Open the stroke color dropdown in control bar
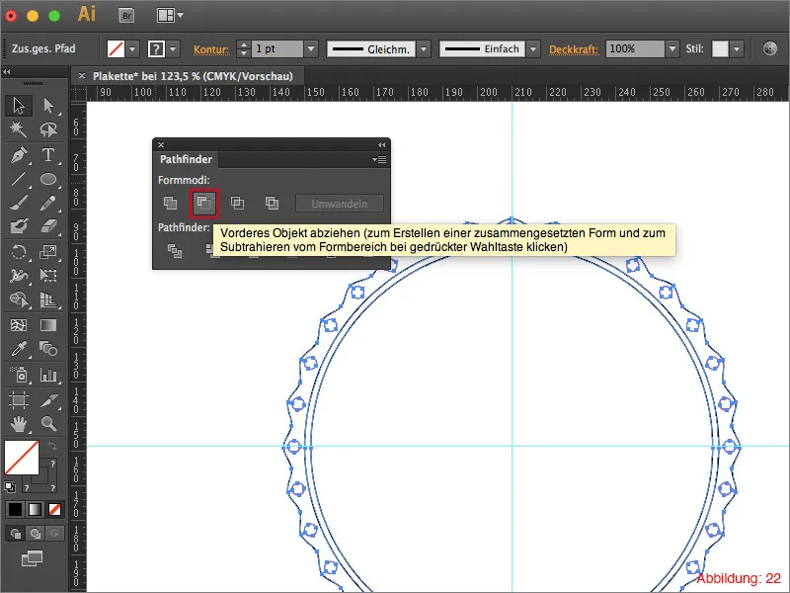 point(174,49)
